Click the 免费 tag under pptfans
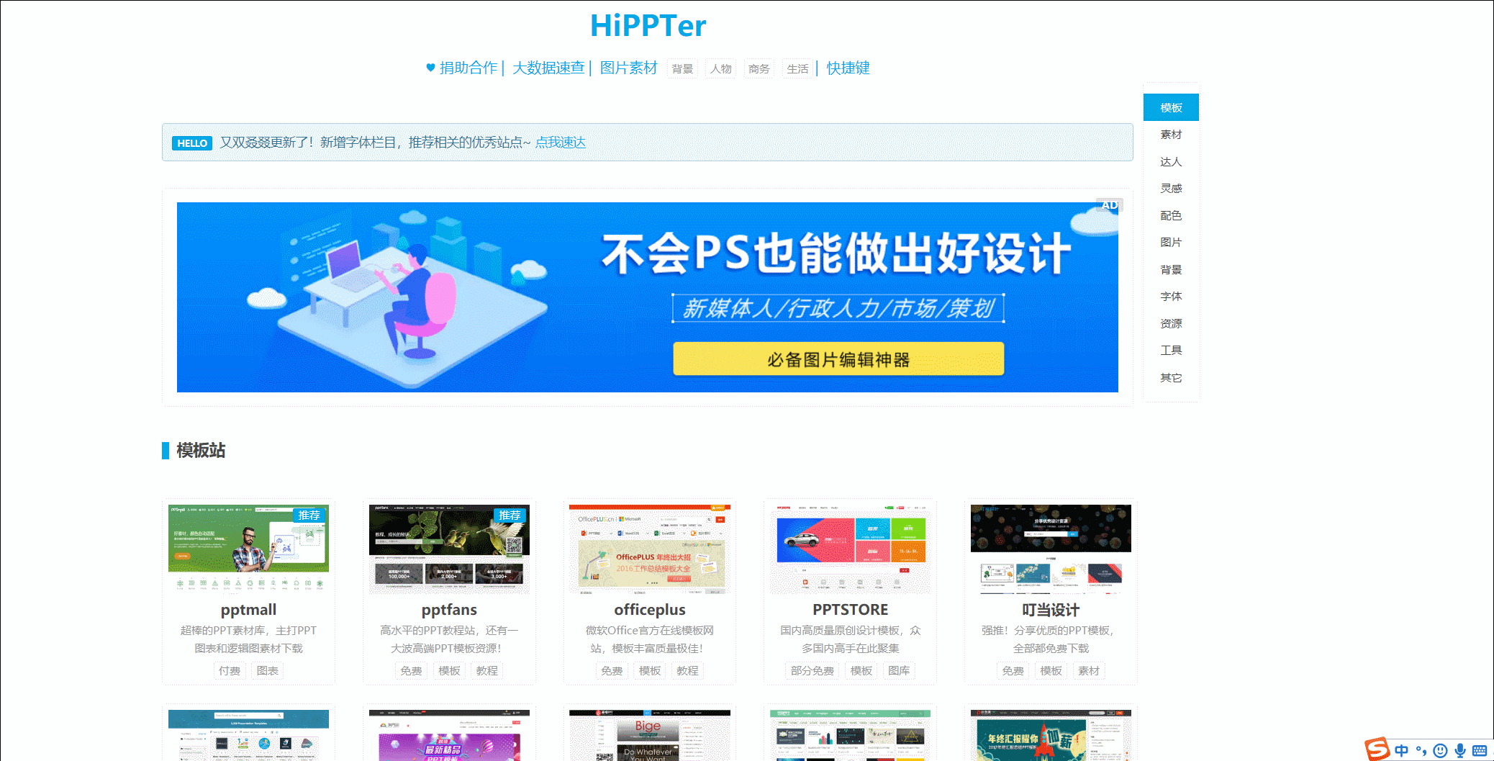This screenshot has width=1494, height=761. (411, 671)
